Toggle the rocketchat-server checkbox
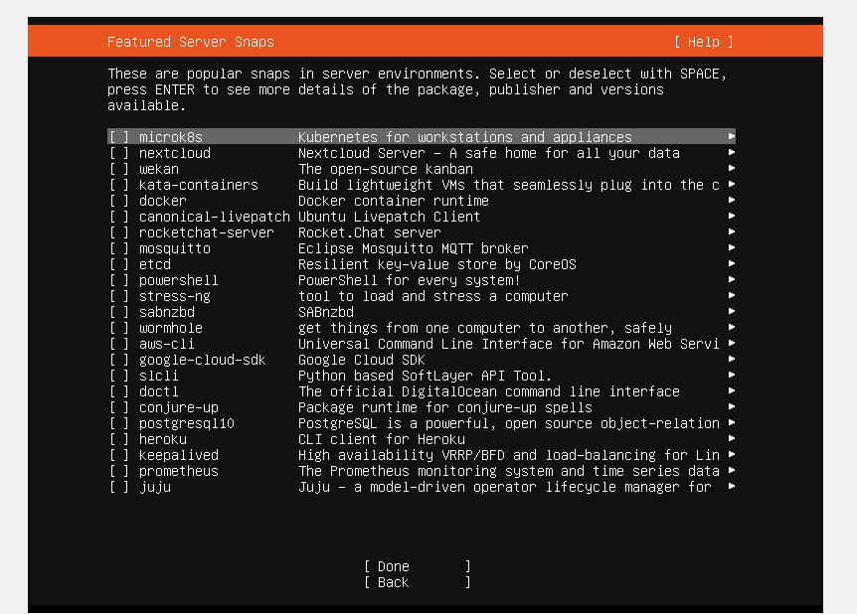This screenshot has width=857, height=614. pos(119,232)
